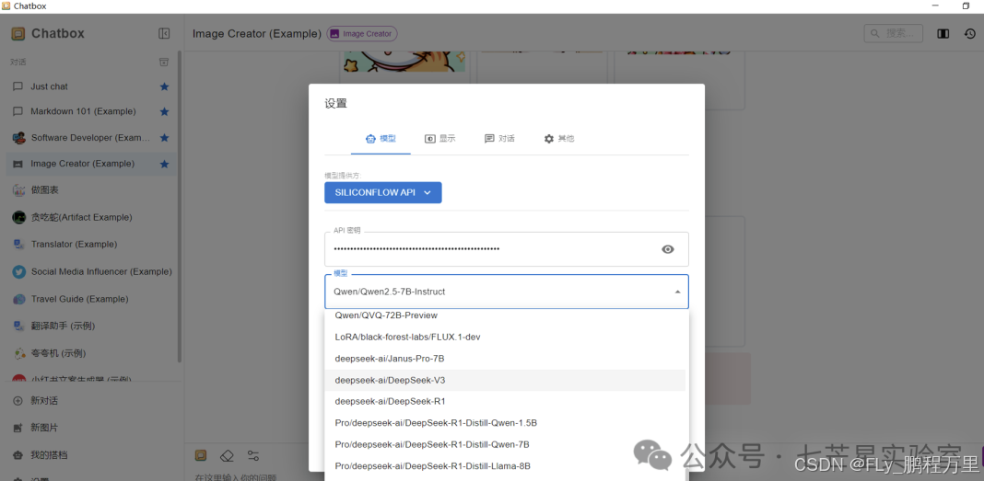Viewport: 984px width, 481px height.
Task: Click the eraser icon above input
Action: click(228, 455)
